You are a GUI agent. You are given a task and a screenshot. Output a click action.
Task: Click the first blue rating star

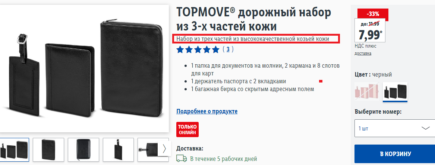[x=180, y=50]
